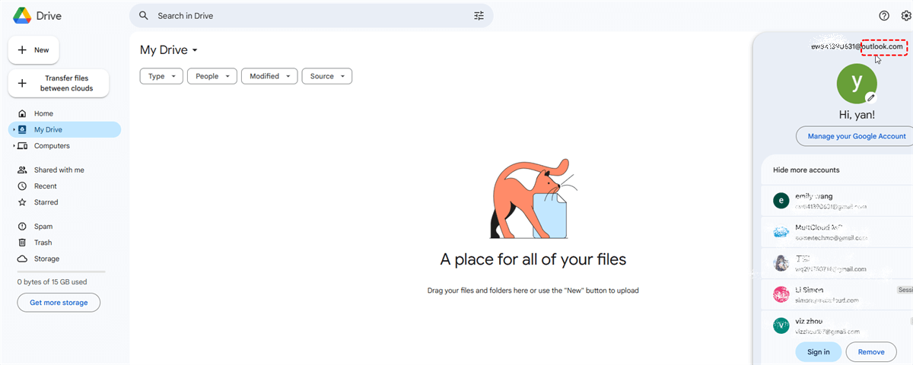Collapse list via Hide more accounts
Image resolution: width=913 pixels, height=365 pixels.
point(806,170)
